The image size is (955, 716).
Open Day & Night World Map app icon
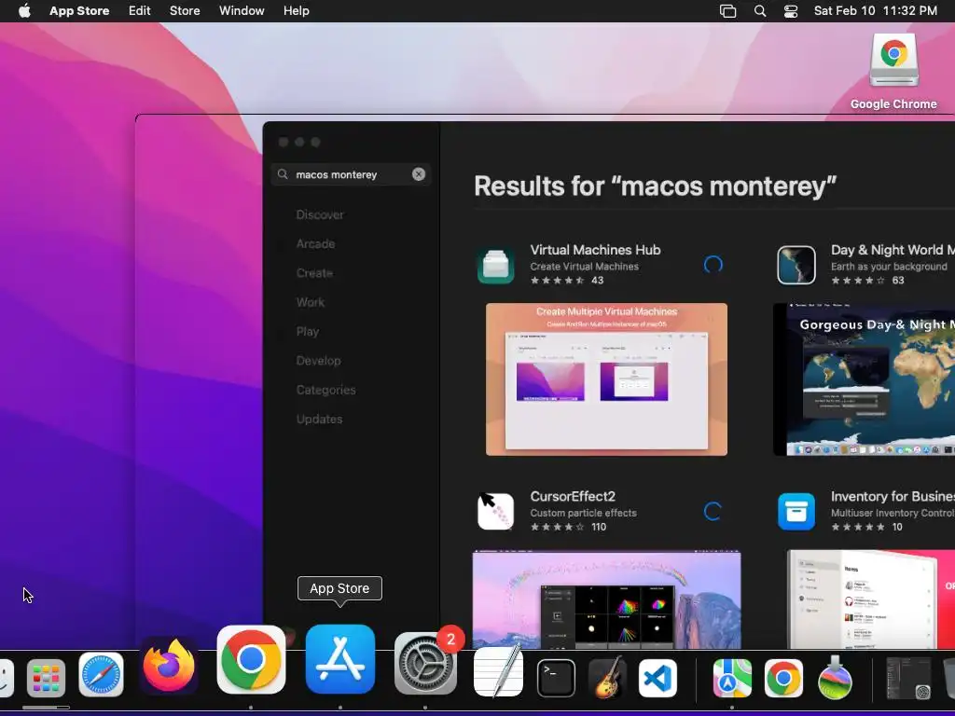[x=796, y=265]
